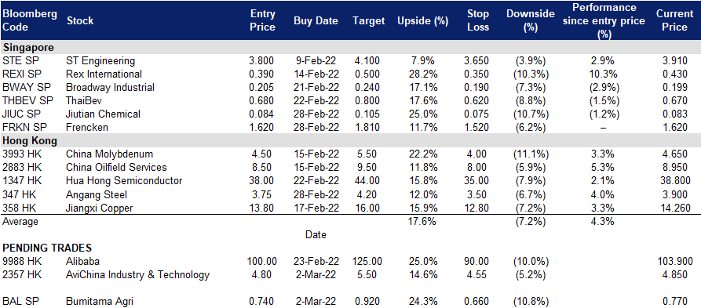Click the ST Engineering stock name
Image resolution: width=701 pixels, height=308 pixels.
coord(100,60)
